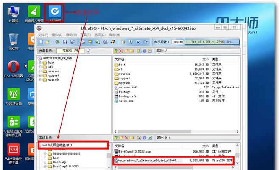The image size is (280, 170).
Task: Click the red Delete icon in the local pane toolbar
Action: point(126,138)
